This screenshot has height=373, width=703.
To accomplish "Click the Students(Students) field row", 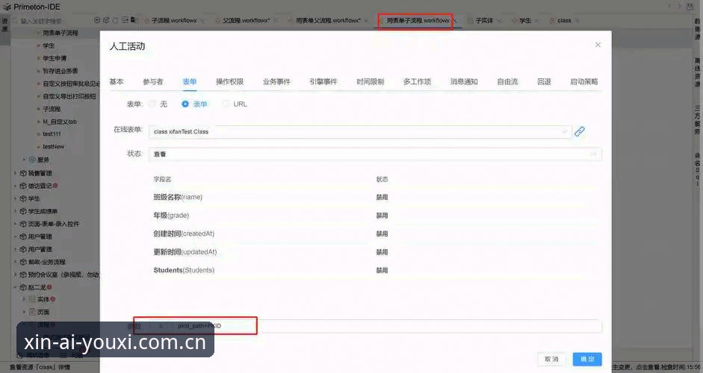I will coord(375,271).
